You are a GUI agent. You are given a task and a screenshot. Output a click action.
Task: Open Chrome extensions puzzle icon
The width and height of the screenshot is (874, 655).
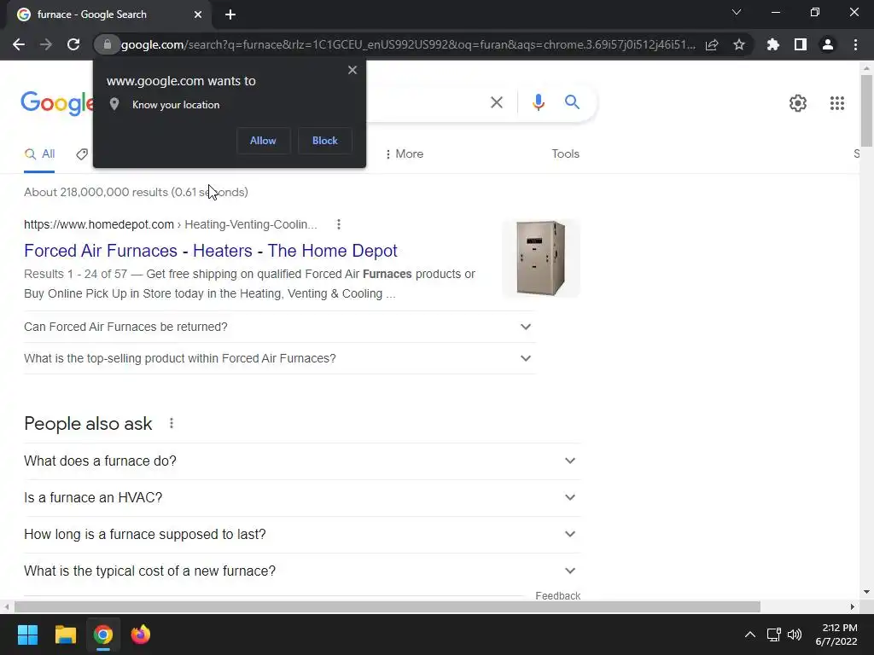click(x=773, y=44)
